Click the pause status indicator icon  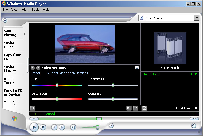34,114
